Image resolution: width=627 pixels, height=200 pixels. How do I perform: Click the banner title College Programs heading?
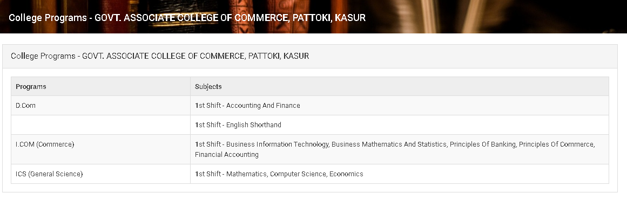[x=187, y=18]
